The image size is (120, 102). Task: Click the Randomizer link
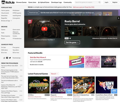pyautogui.click(x=17, y=38)
